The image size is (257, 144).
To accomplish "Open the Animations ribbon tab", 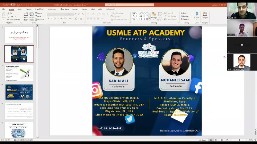I will tap(52, 9).
